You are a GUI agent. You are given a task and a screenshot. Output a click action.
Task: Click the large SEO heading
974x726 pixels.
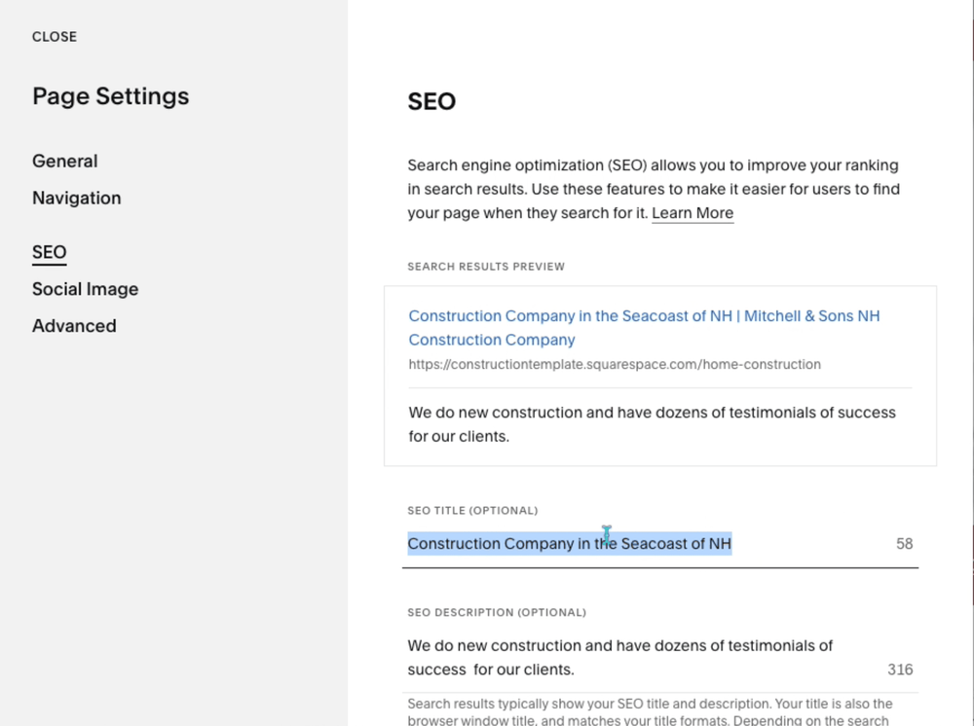pyautogui.click(x=431, y=102)
